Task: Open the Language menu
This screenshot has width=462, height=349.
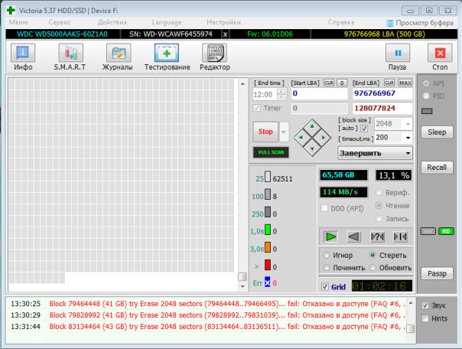Action: pyautogui.click(x=167, y=23)
